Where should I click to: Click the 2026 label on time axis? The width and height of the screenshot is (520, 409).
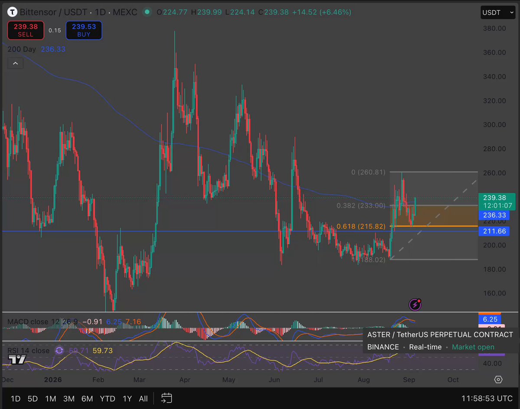pos(53,380)
